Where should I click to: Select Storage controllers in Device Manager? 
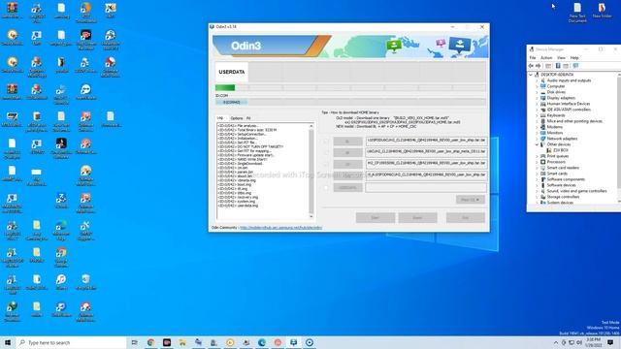pos(563,197)
